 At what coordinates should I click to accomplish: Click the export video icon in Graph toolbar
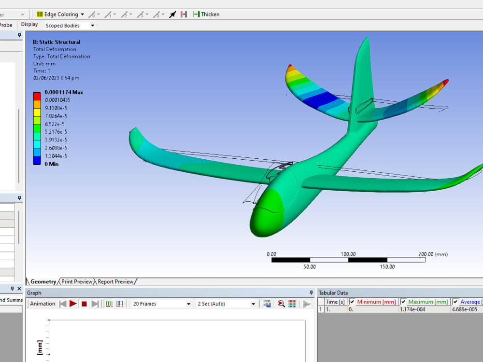click(267, 304)
